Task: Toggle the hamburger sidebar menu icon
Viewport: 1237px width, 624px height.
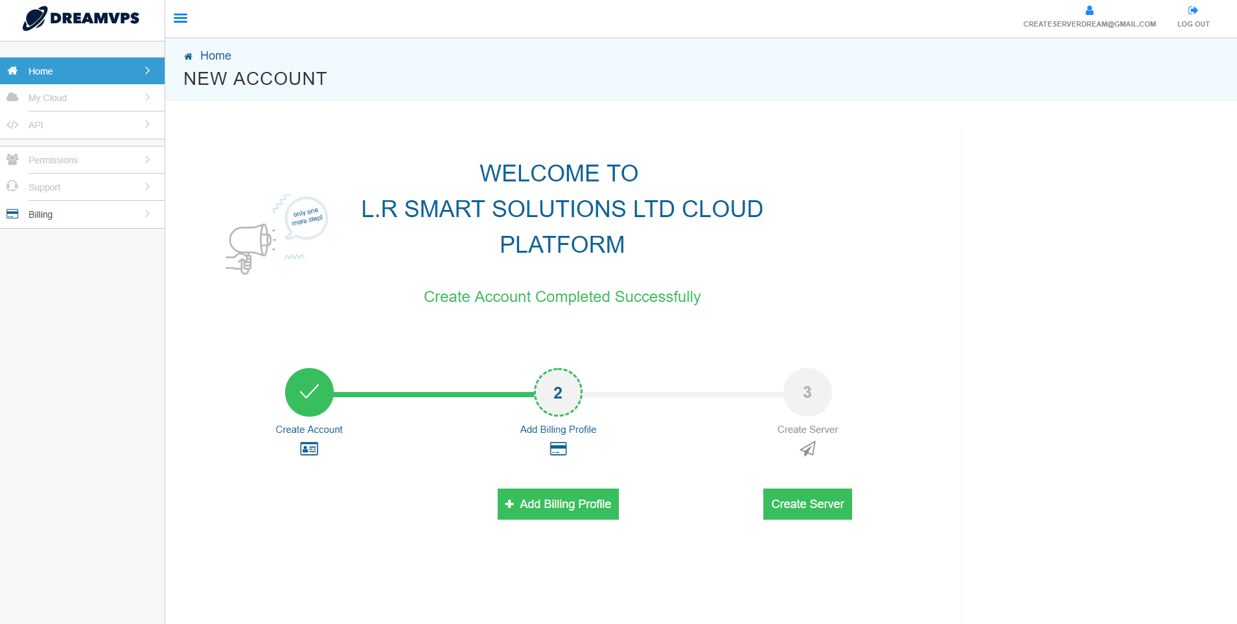Action: 181,18
